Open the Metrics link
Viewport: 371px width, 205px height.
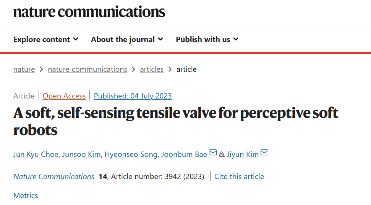coord(26,196)
